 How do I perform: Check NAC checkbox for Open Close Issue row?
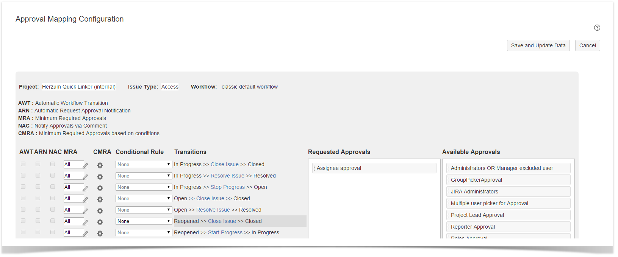coord(53,198)
